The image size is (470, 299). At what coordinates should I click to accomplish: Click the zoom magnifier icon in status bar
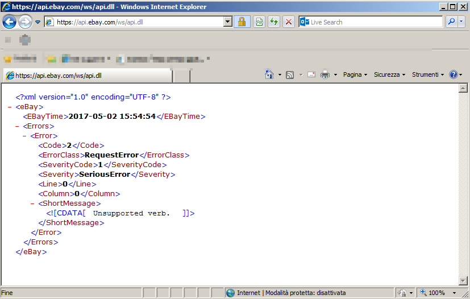[423, 292]
